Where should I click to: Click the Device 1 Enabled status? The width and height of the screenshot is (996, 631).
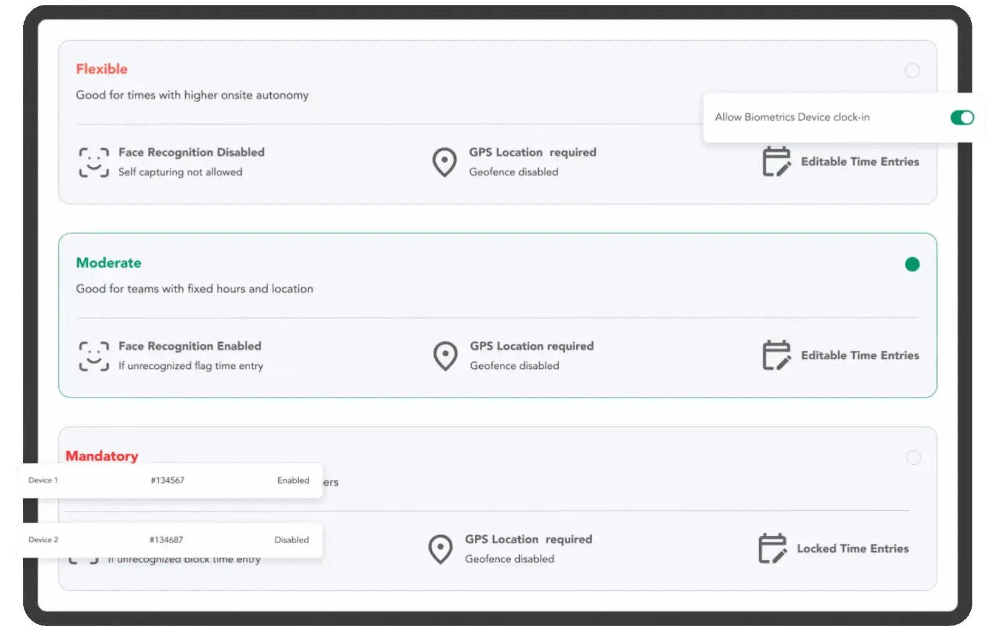point(293,481)
